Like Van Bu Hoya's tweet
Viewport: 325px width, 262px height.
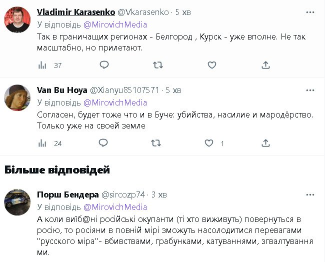point(209,143)
